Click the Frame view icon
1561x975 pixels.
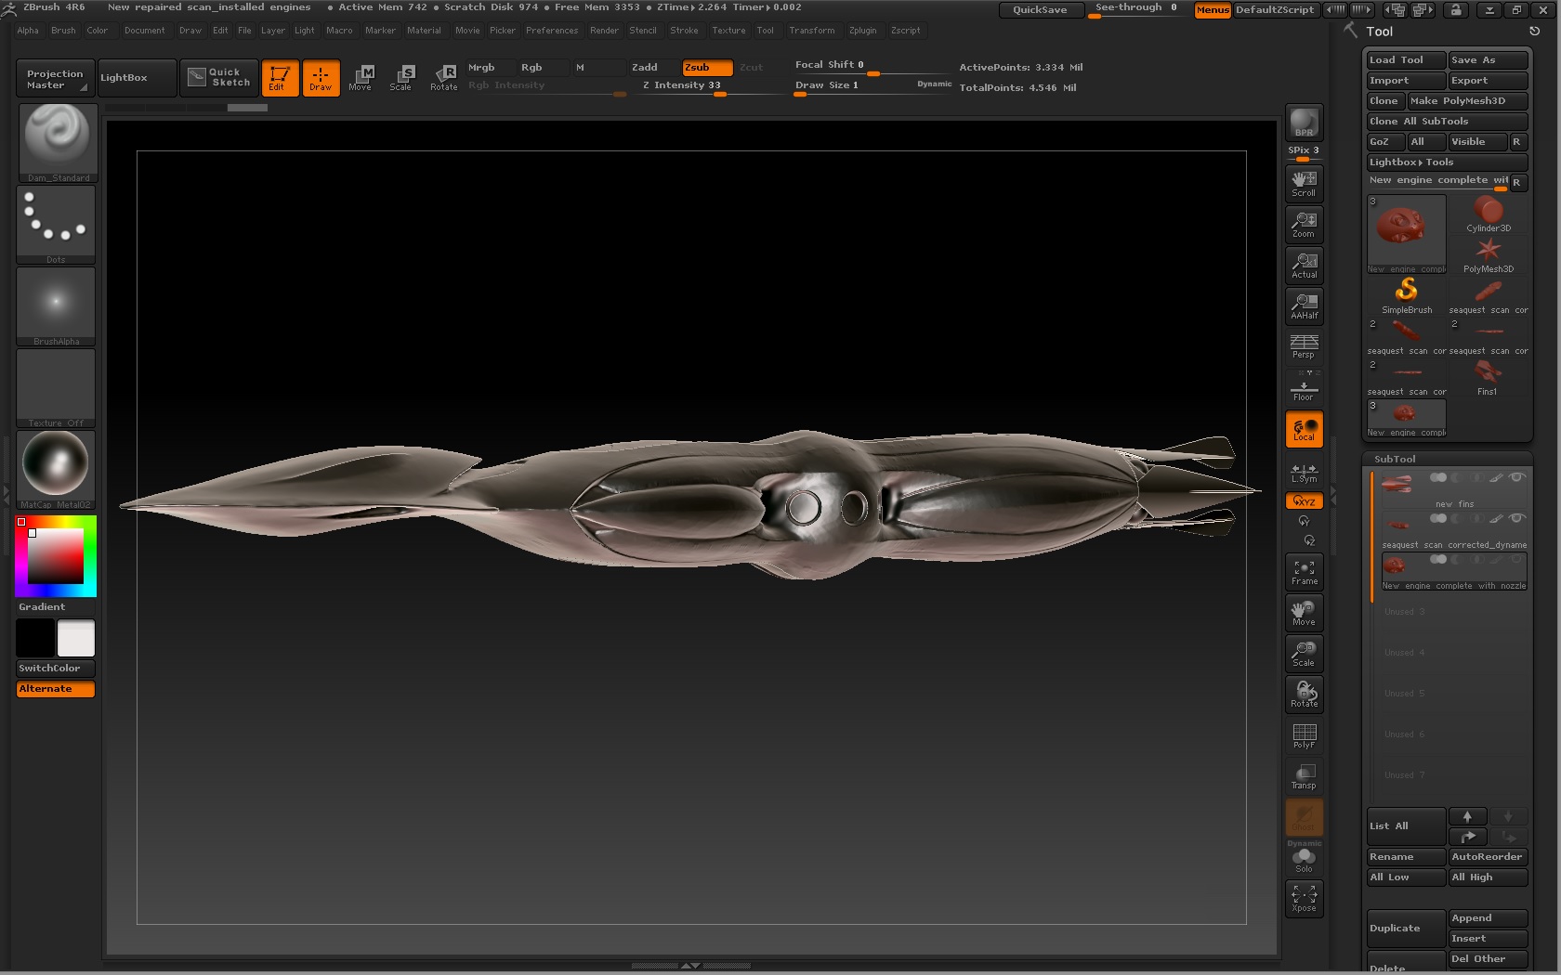pyautogui.click(x=1304, y=572)
